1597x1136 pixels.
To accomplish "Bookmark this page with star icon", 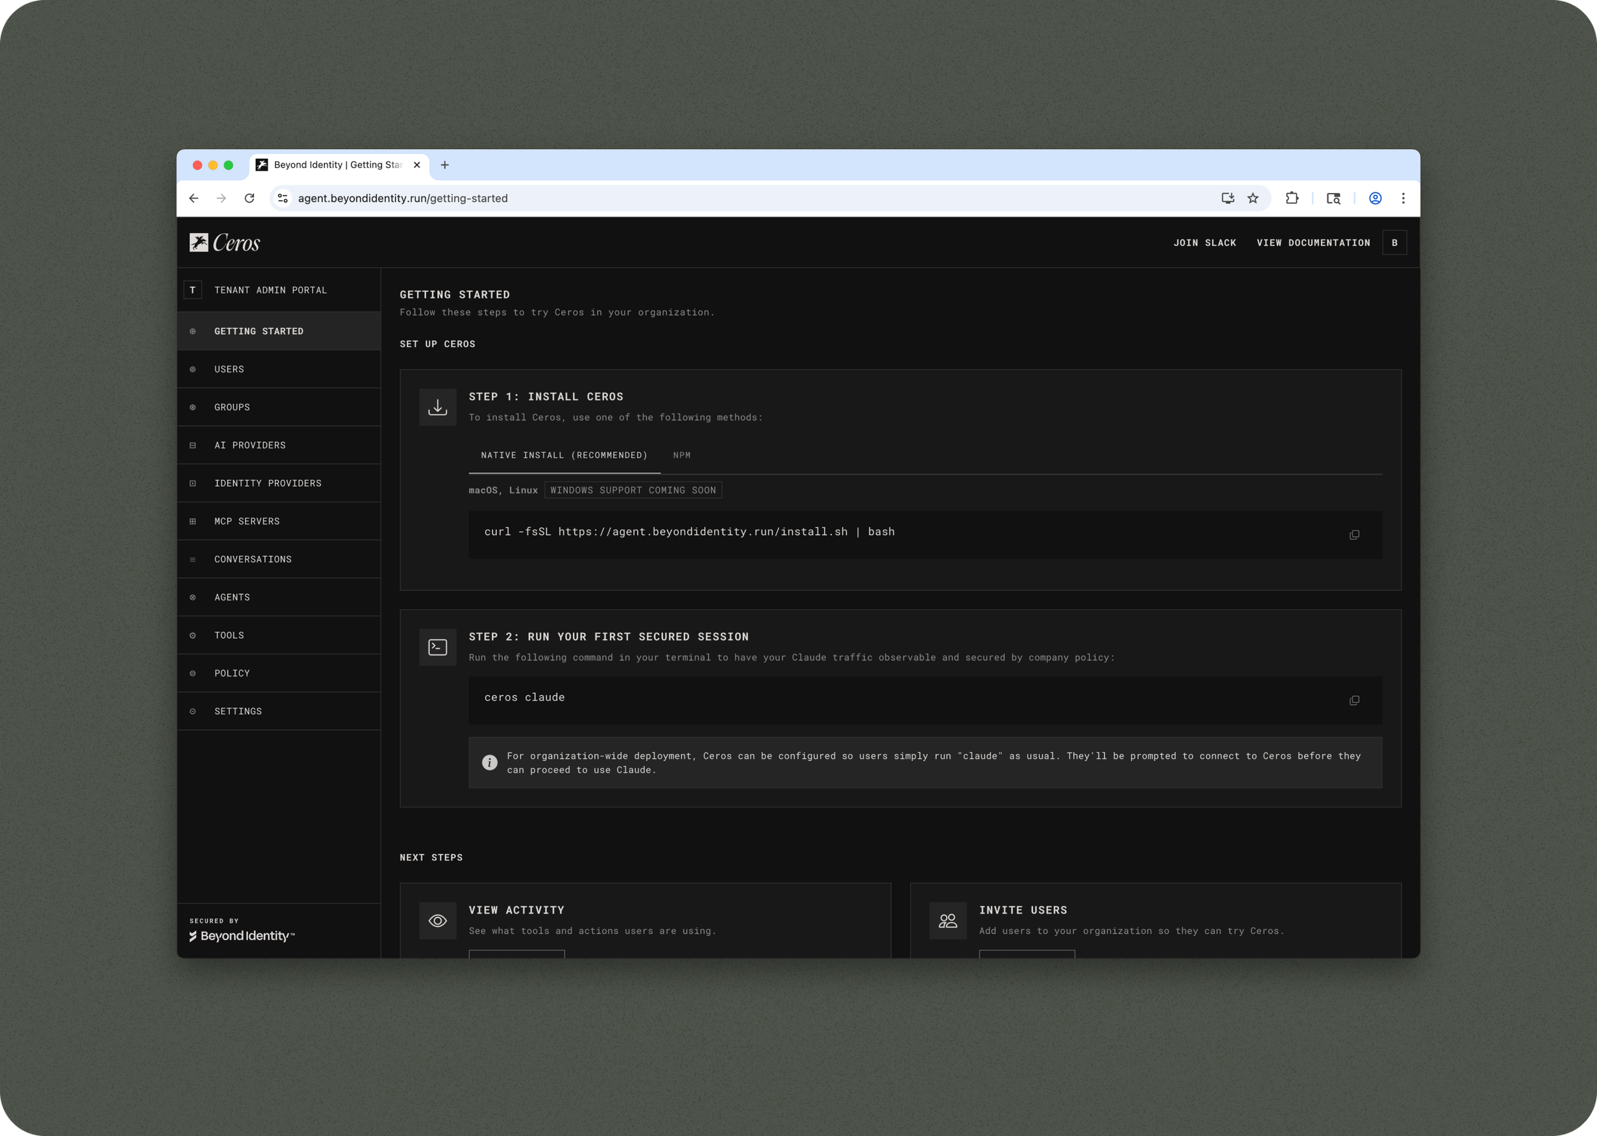I will tap(1252, 199).
